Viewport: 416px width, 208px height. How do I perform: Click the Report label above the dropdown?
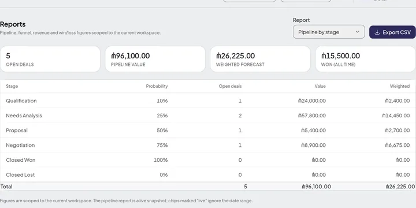tap(301, 20)
